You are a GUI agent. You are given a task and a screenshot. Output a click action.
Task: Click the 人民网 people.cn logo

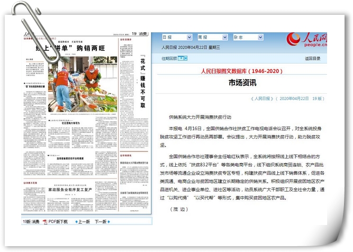click(306, 40)
